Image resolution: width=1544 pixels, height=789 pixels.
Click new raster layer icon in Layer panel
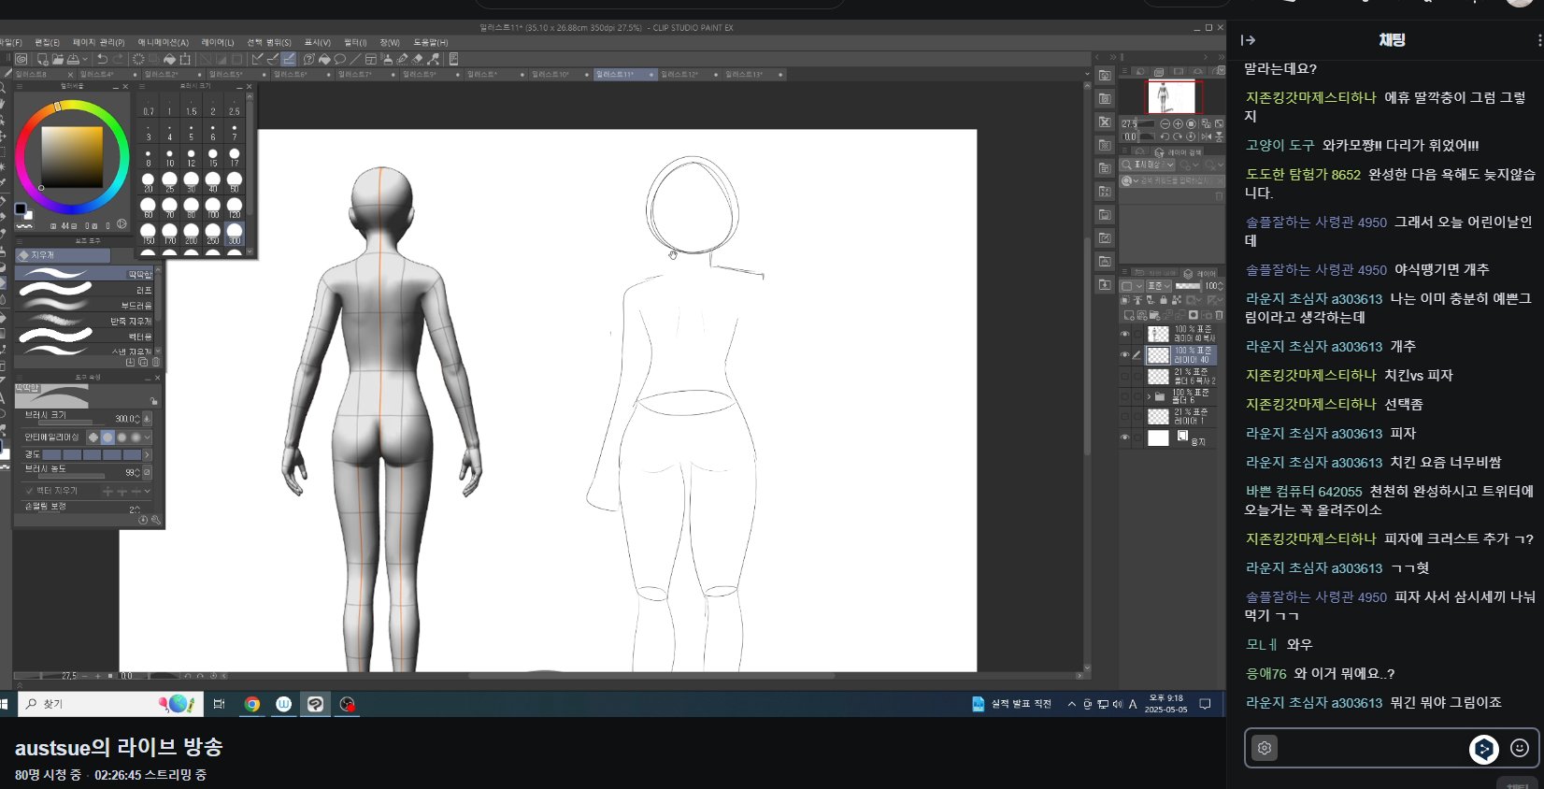pos(1128,315)
